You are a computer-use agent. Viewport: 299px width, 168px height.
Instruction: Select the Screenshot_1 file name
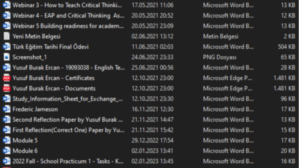[x=29, y=57]
